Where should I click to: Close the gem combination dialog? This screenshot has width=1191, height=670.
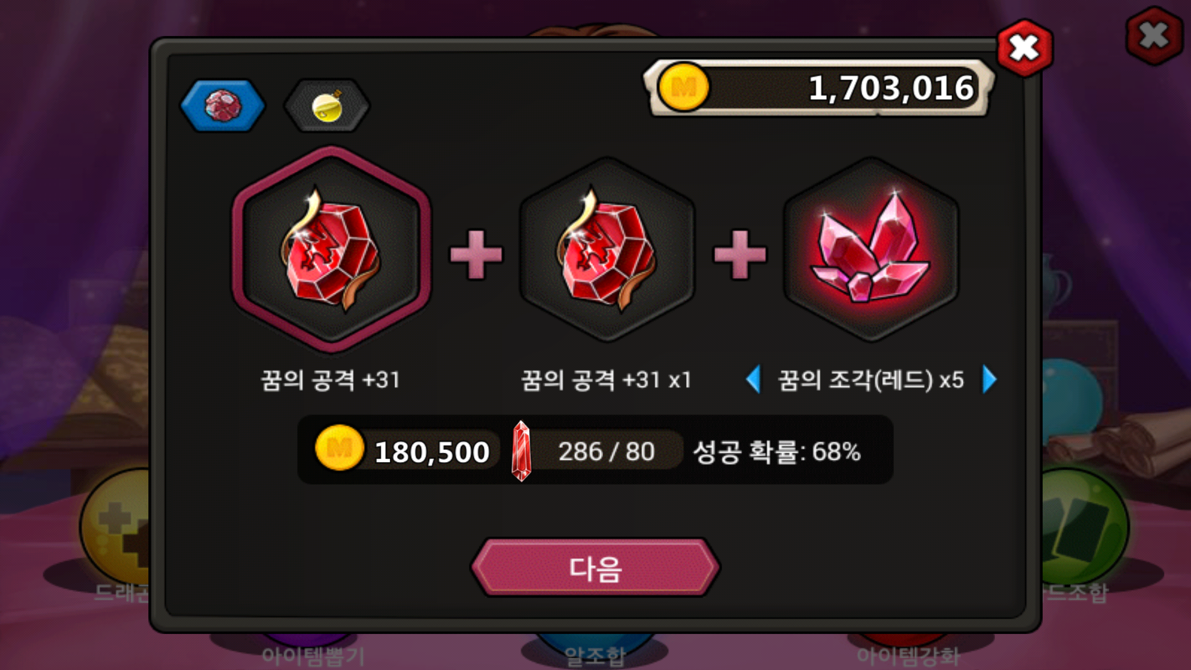(x=1025, y=48)
